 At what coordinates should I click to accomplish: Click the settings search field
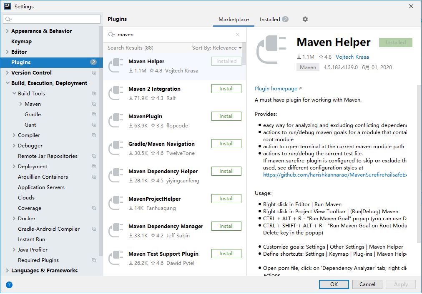click(x=52, y=19)
